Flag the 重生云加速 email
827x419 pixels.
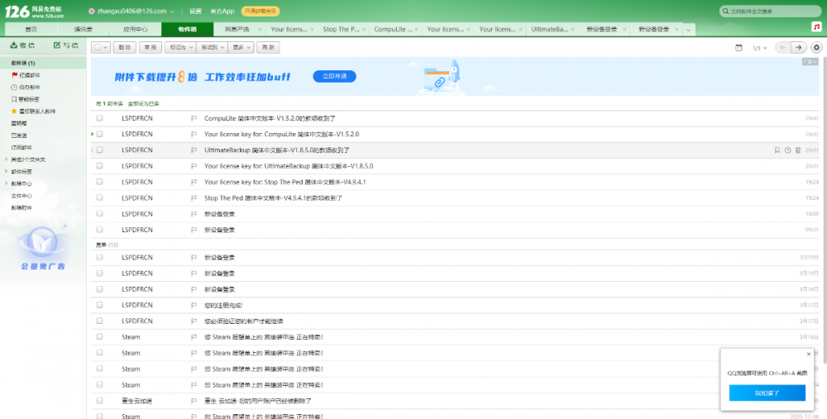tap(194, 401)
